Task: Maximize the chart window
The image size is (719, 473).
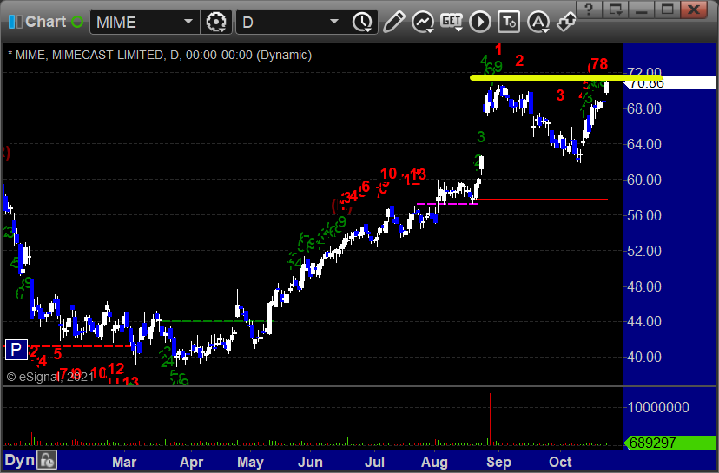Action: tap(667, 10)
